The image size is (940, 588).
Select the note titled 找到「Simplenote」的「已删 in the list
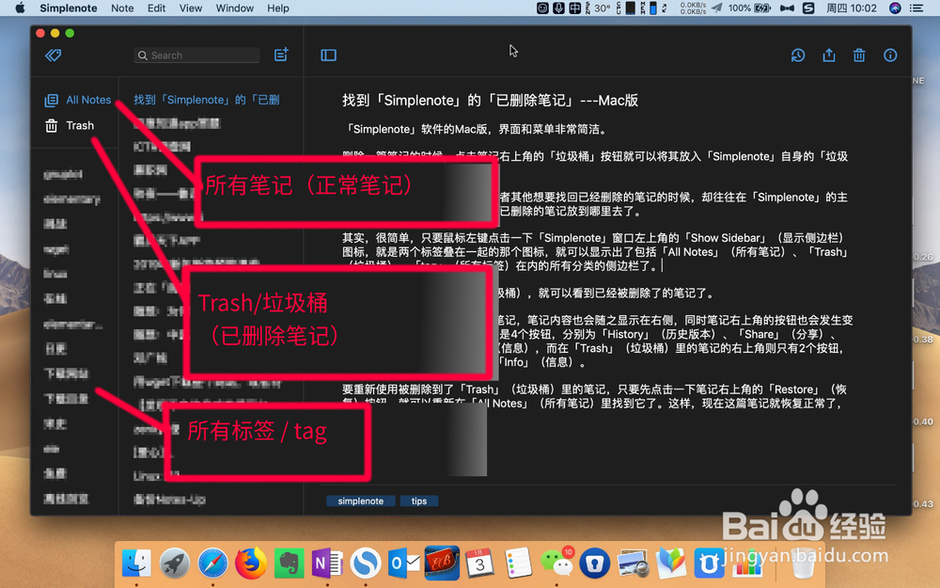[207, 100]
